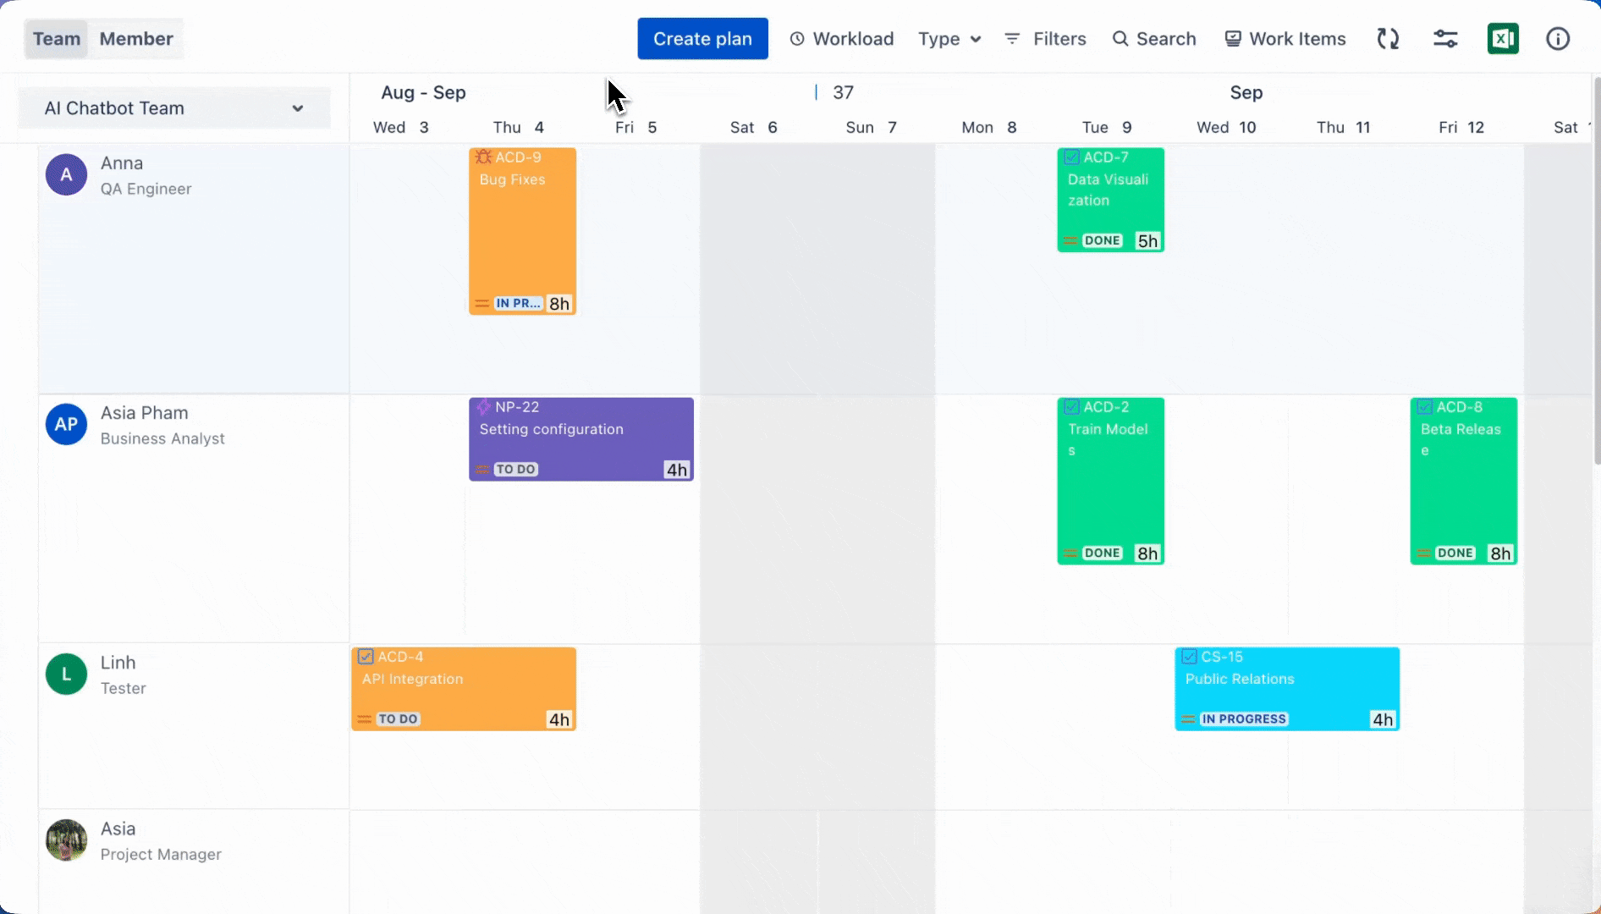Click the IN PROGRESS status on CS-15
Viewport: 1601px width, 914px height.
pos(1244,719)
